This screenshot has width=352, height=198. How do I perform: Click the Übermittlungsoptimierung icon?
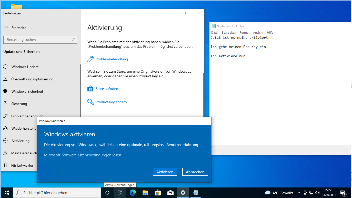point(5,79)
